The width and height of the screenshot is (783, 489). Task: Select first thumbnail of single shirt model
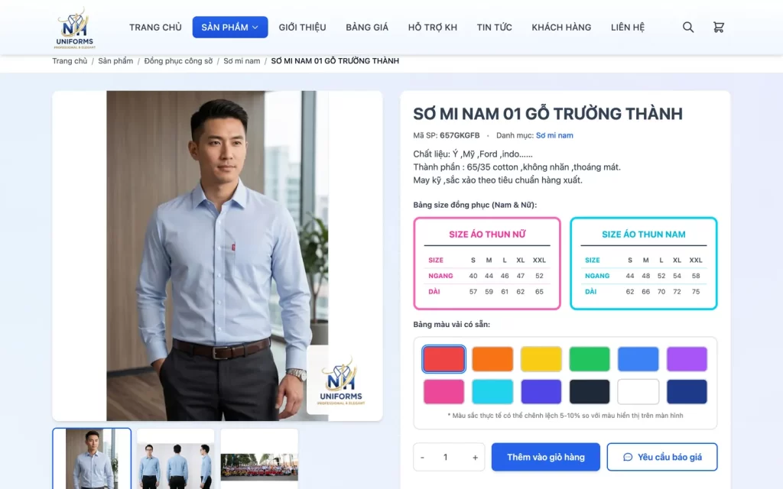tap(92, 458)
